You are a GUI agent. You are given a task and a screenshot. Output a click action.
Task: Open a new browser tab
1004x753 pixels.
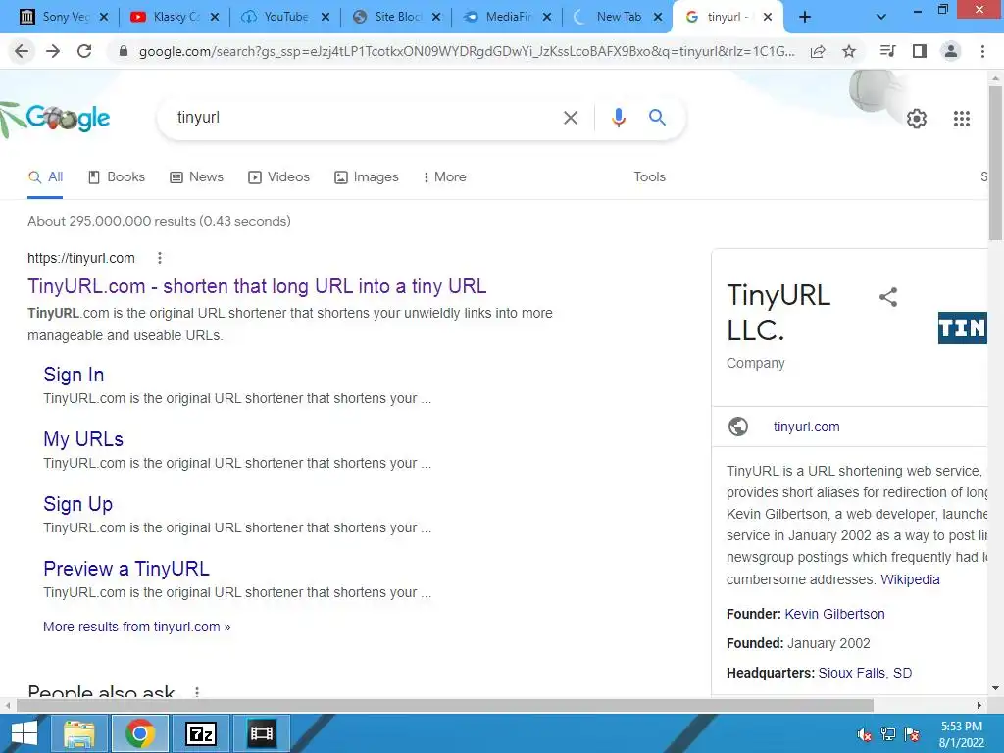pyautogui.click(x=805, y=17)
